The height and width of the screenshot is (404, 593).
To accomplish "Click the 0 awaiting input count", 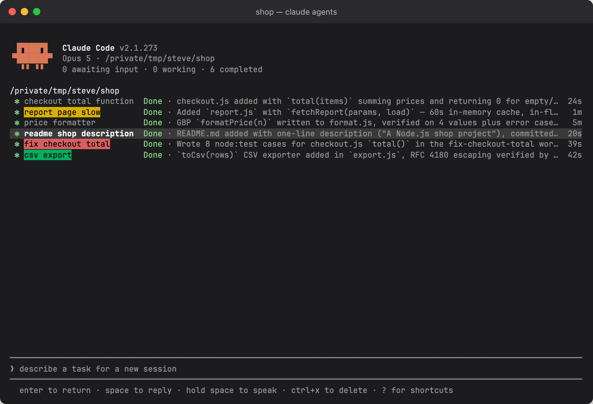I will pyautogui.click(x=100, y=70).
